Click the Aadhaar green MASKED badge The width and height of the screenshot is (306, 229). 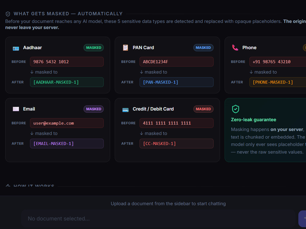click(x=94, y=48)
